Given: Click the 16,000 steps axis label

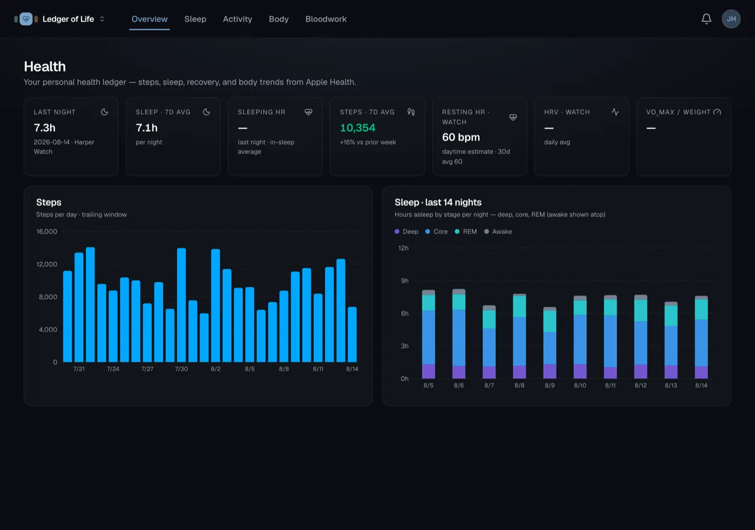Looking at the screenshot, I should [x=47, y=231].
